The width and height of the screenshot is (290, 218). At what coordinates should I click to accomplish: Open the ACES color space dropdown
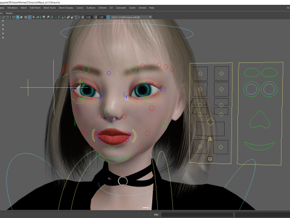click(131, 18)
